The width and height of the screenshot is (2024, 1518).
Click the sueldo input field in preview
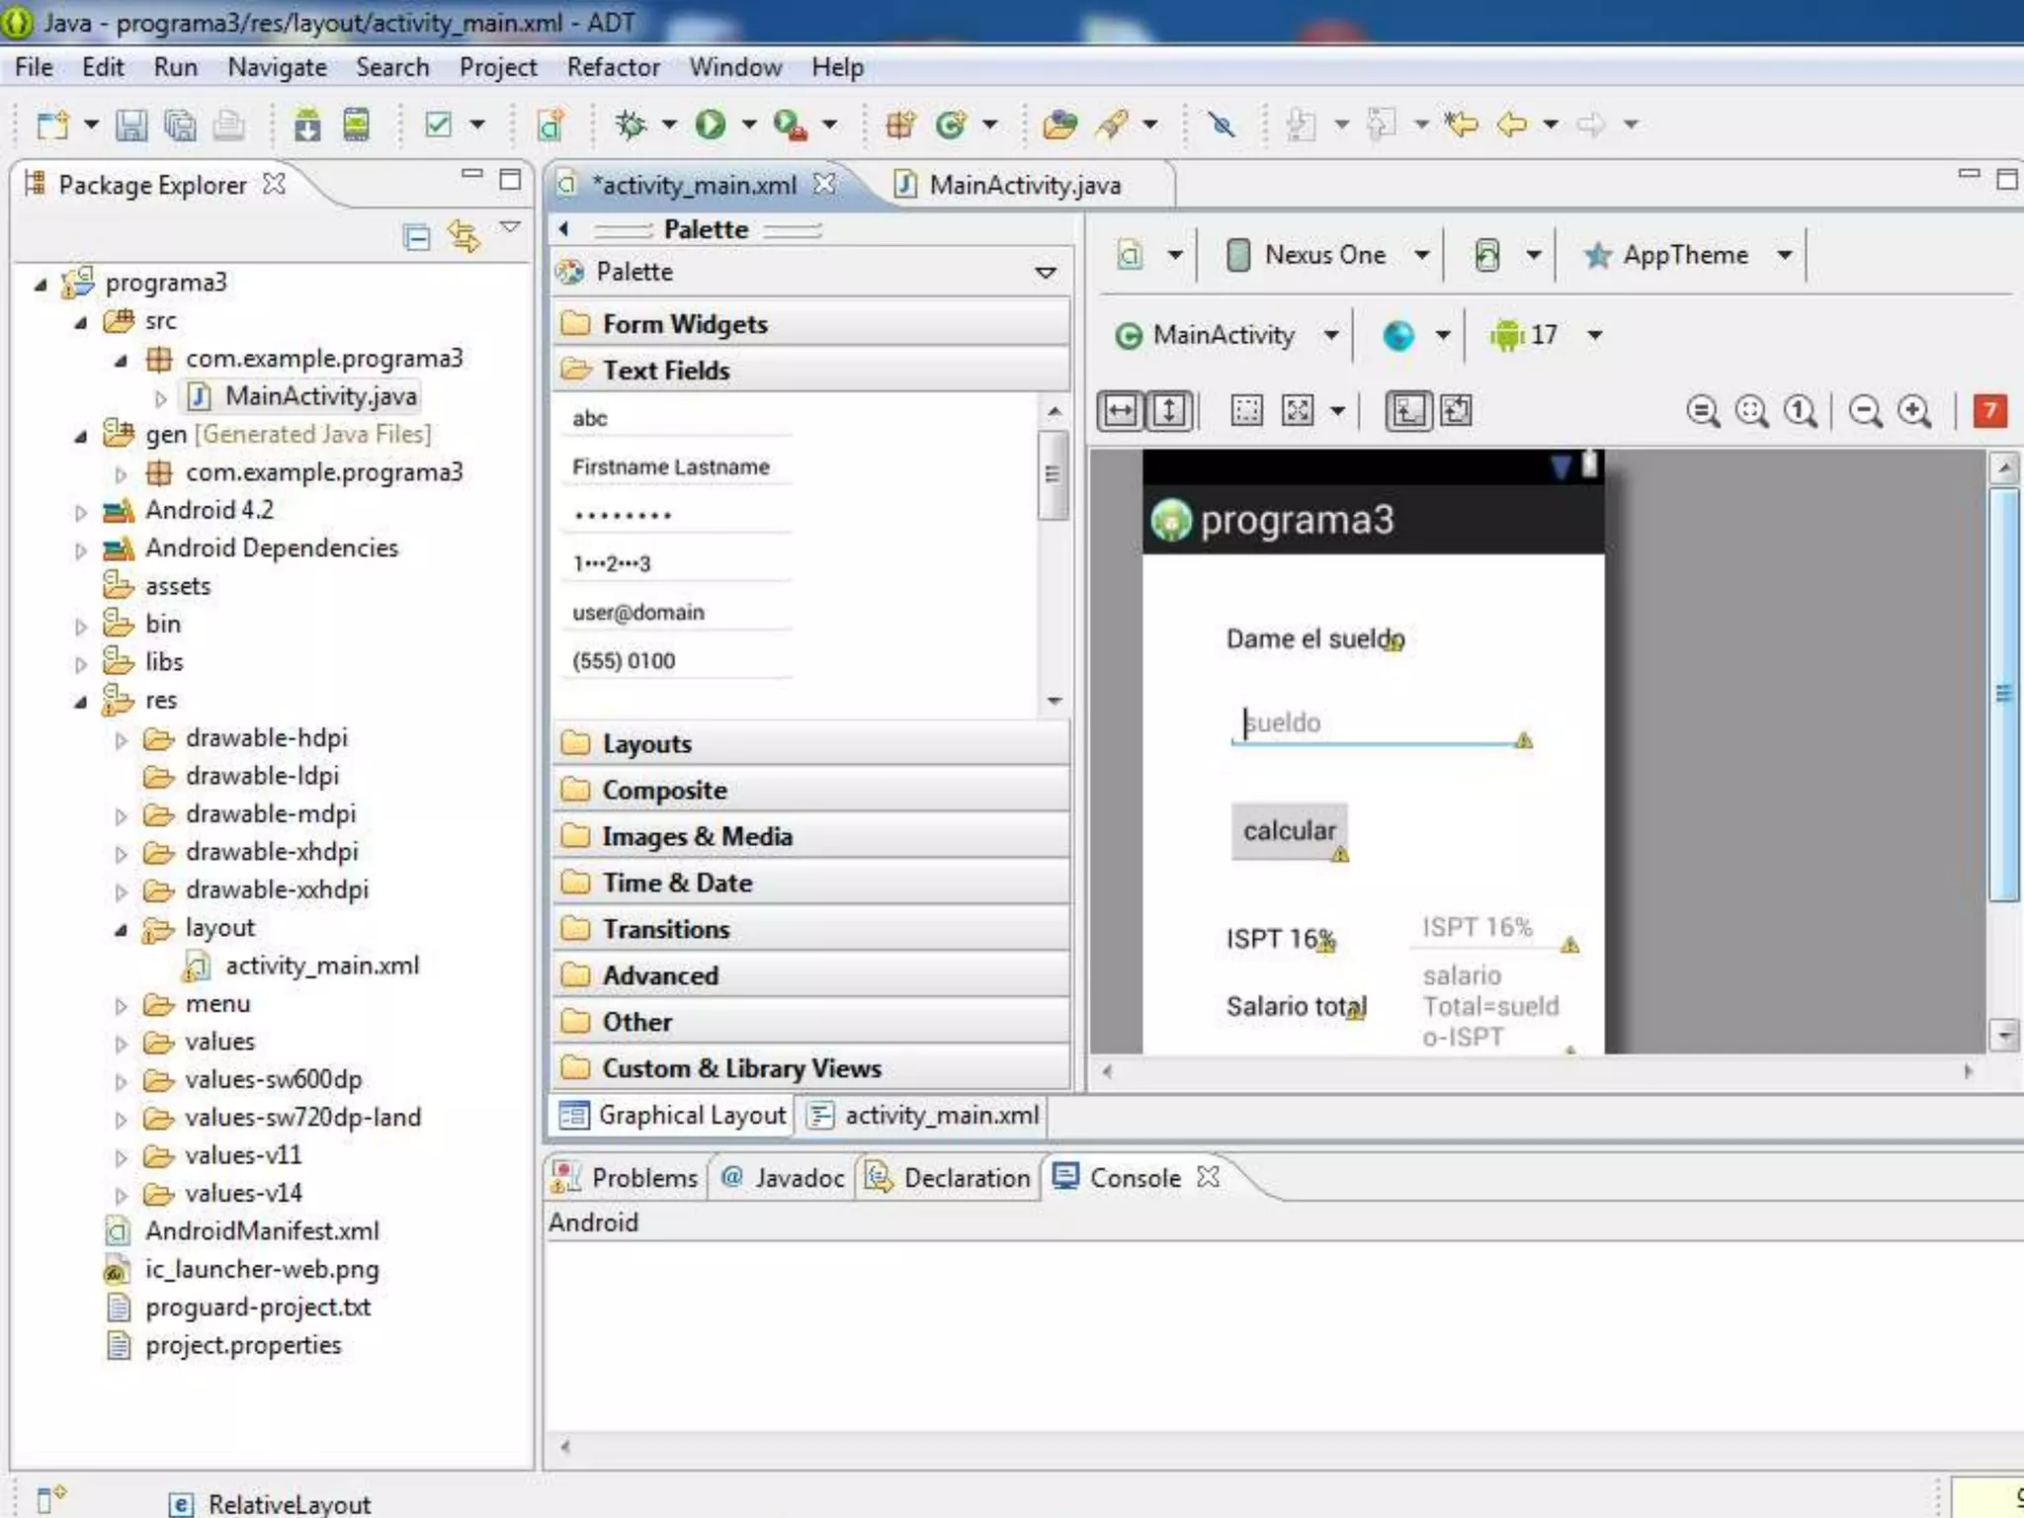coord(1378,723)
